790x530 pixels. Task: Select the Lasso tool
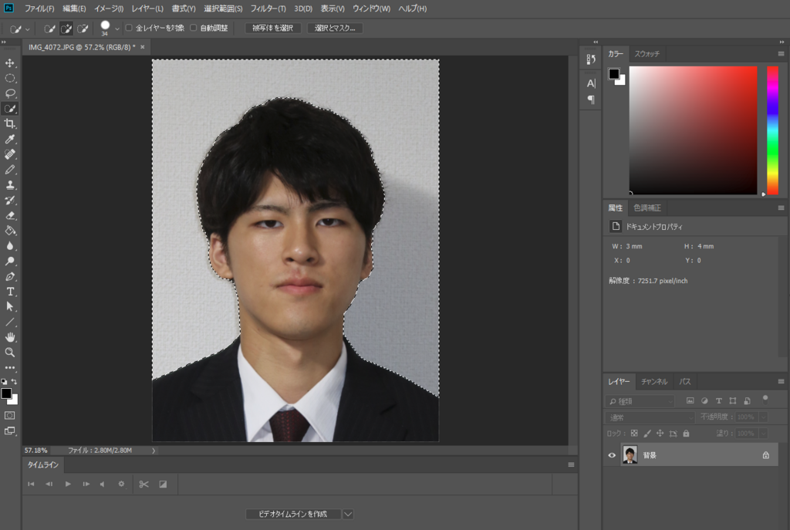pyautogui.click(x=9, y=93)
